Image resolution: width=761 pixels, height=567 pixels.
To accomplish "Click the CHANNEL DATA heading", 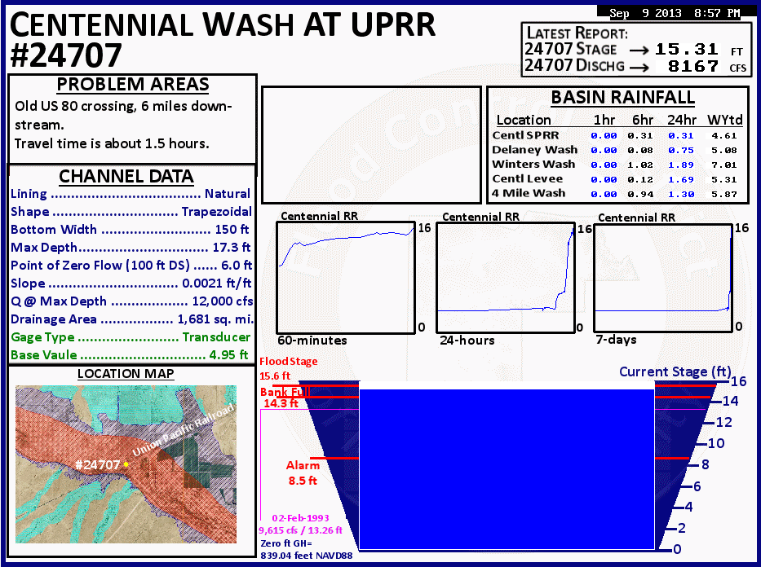I will [x=126, y=177].
